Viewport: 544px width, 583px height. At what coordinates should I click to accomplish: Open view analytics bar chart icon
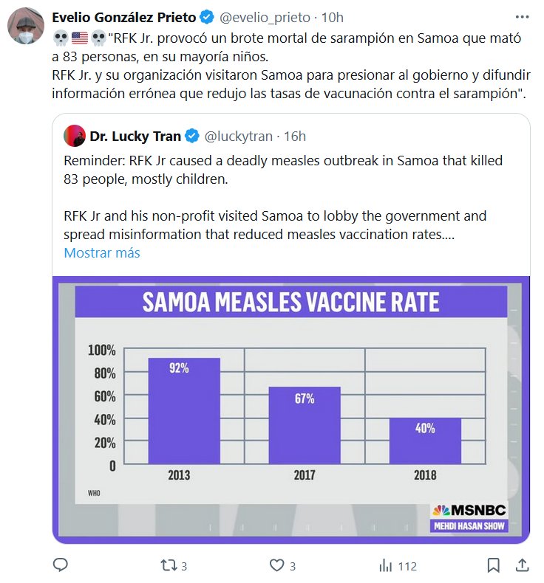coord(385,566)
